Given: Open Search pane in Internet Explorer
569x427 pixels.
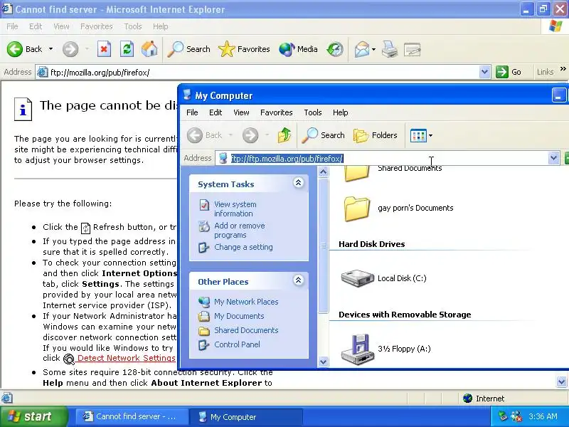Looking at the screenshot, I should (x=188, y=49).
